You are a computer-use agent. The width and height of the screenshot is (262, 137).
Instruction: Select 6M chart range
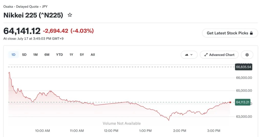(x=47, y=55)
